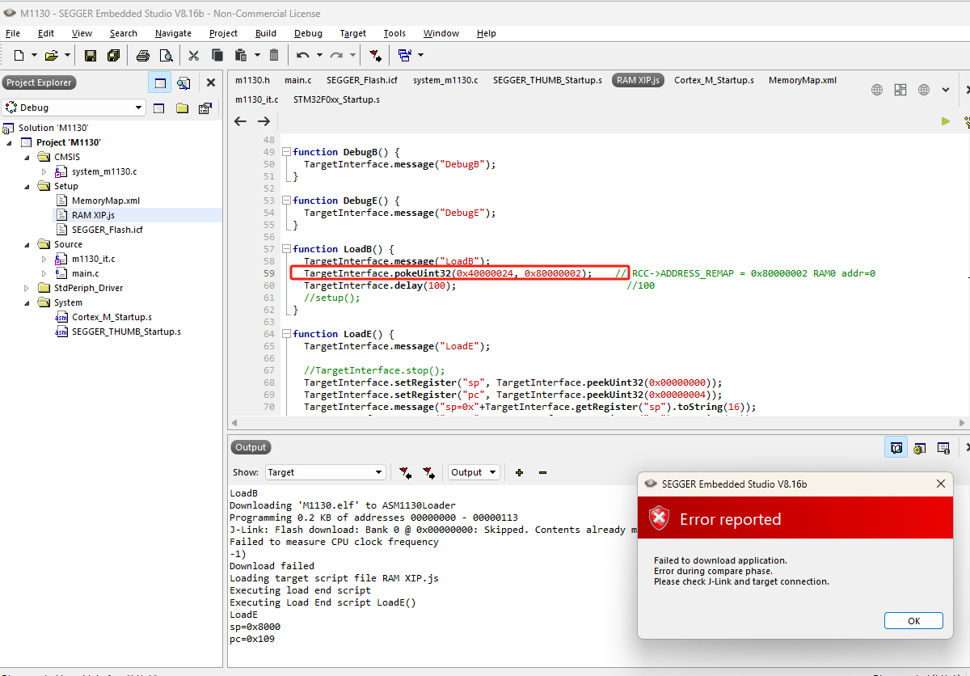The image size is (970, 676).
Task: Click the blue window layout toolbar icon
Action: tap(405, 55)
